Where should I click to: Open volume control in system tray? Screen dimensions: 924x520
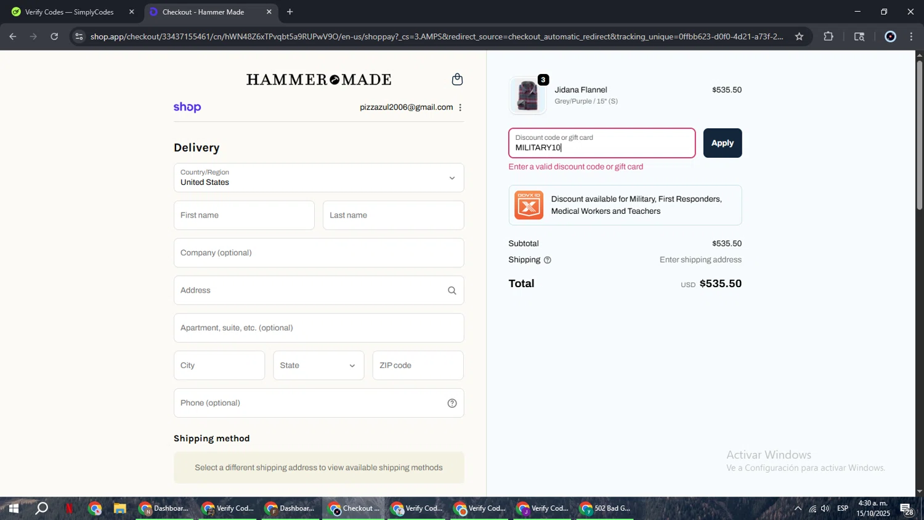[825, 508]
